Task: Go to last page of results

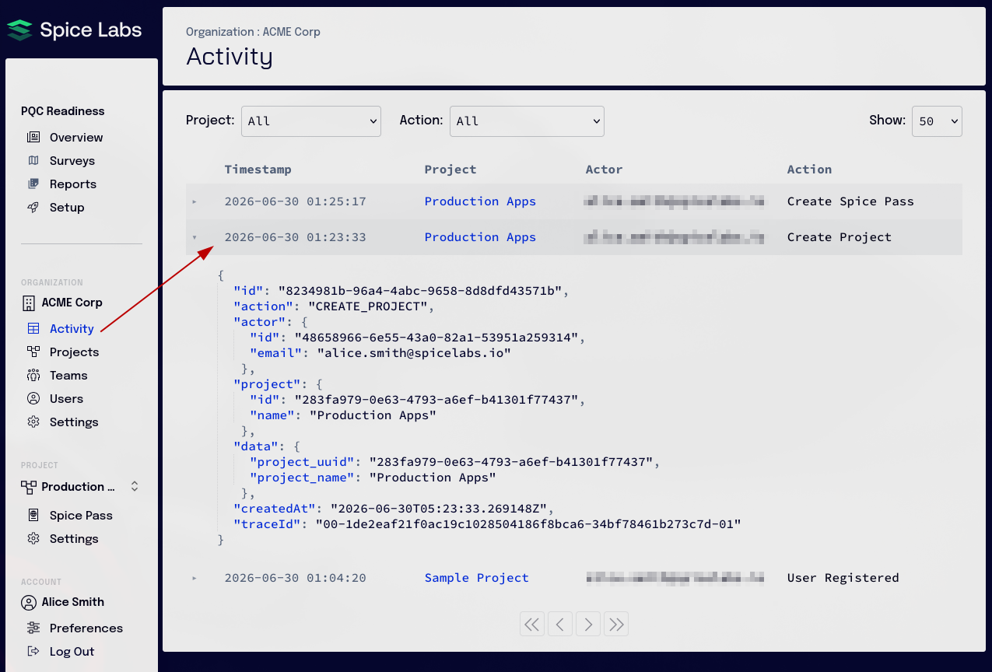Action: click(616, 624)
